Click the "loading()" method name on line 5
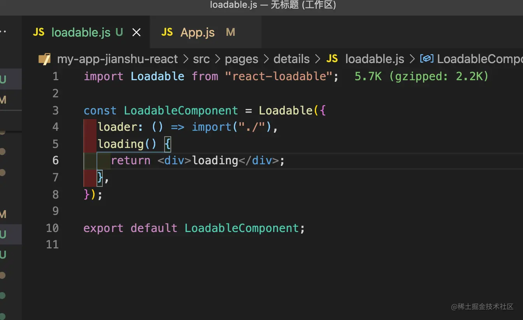 [127, 144]
